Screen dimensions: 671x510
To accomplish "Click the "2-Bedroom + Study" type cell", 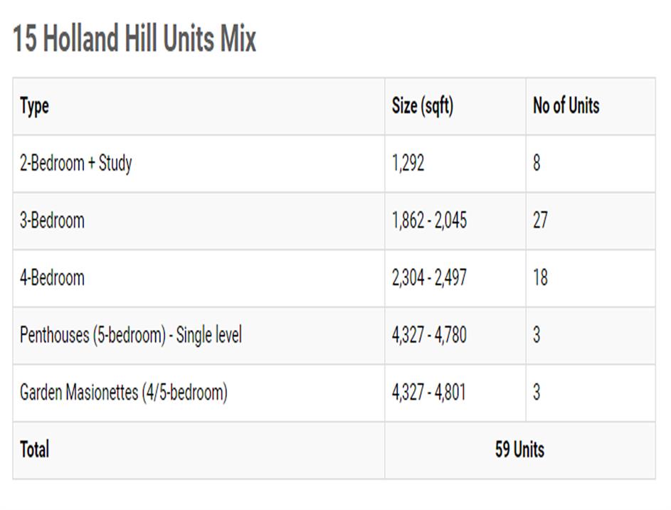I will coord(75,164).
